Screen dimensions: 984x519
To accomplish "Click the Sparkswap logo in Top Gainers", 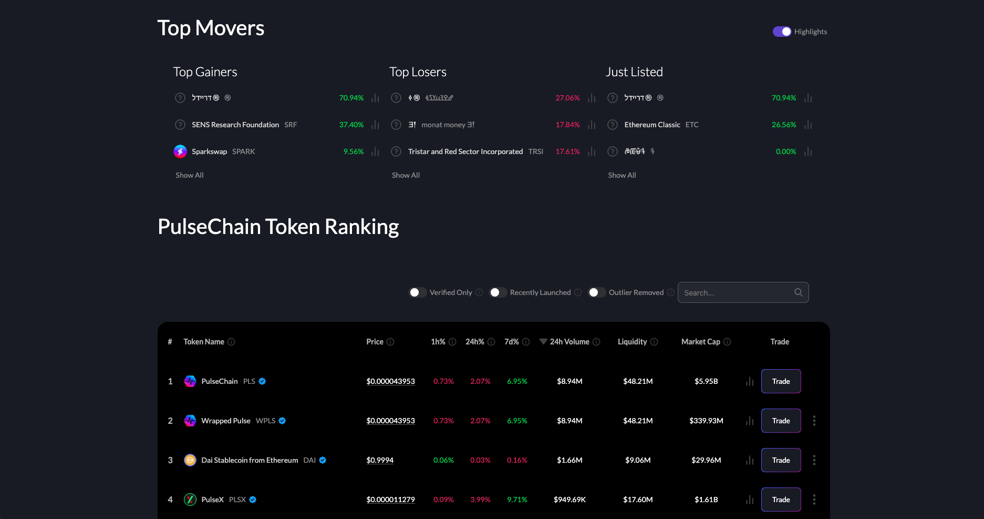I will click(x=180, y=151).
